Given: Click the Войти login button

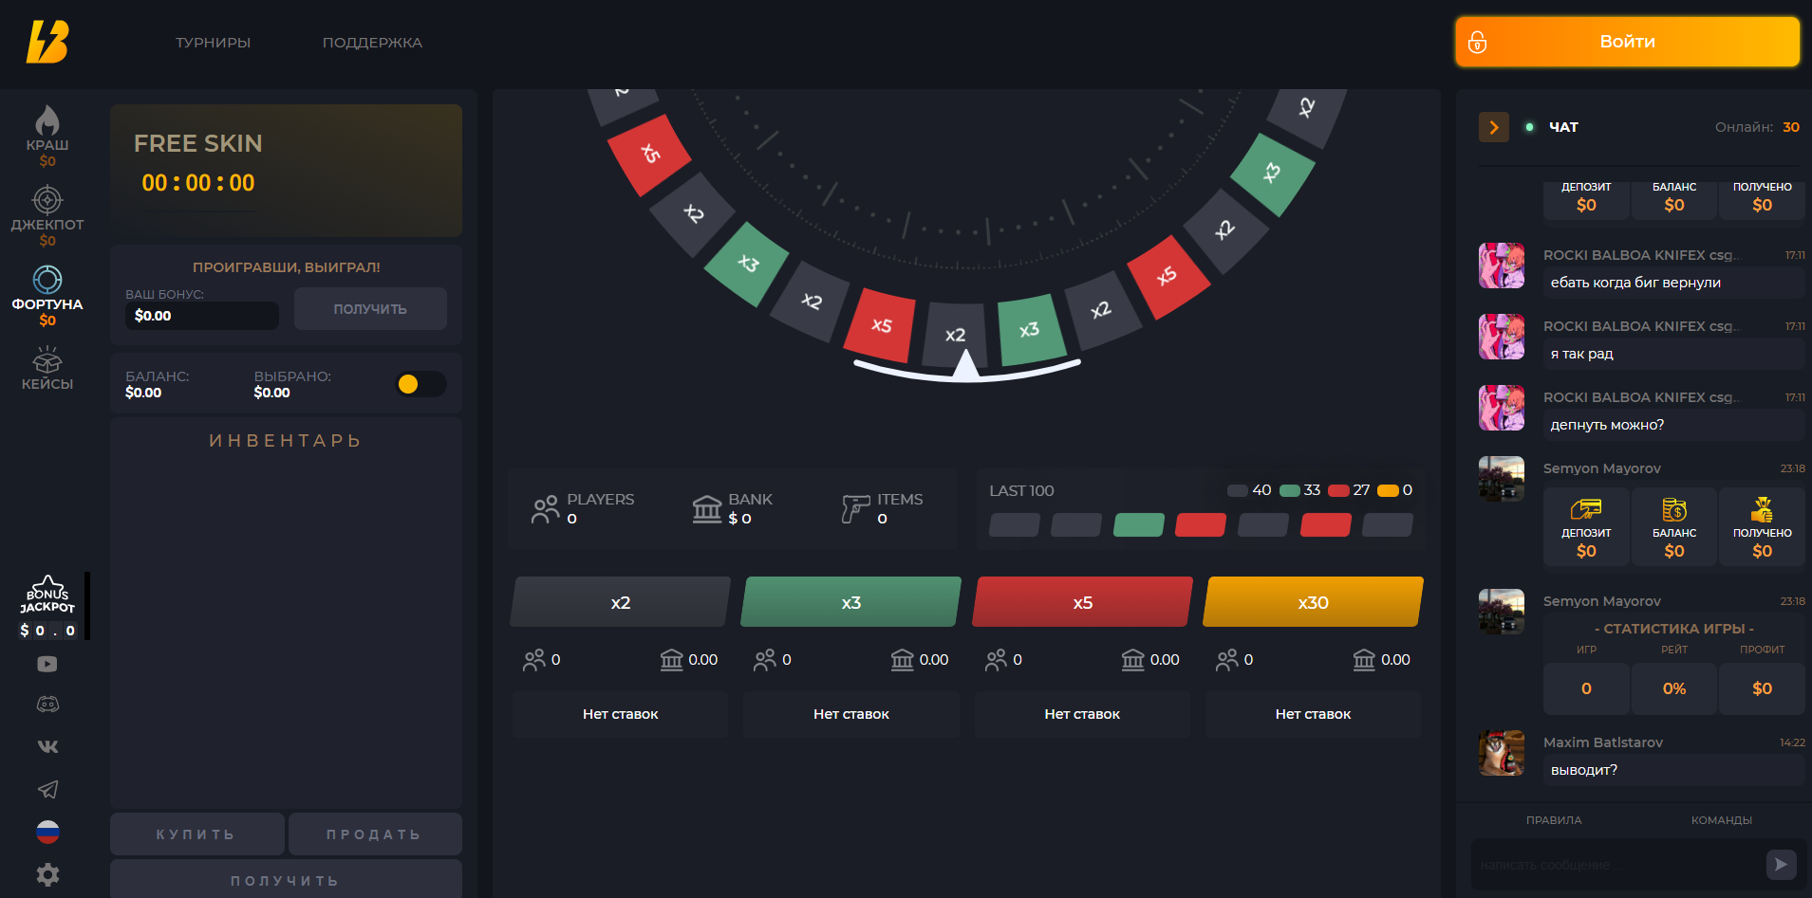Looking at the screenshot, I should 1627,42.
